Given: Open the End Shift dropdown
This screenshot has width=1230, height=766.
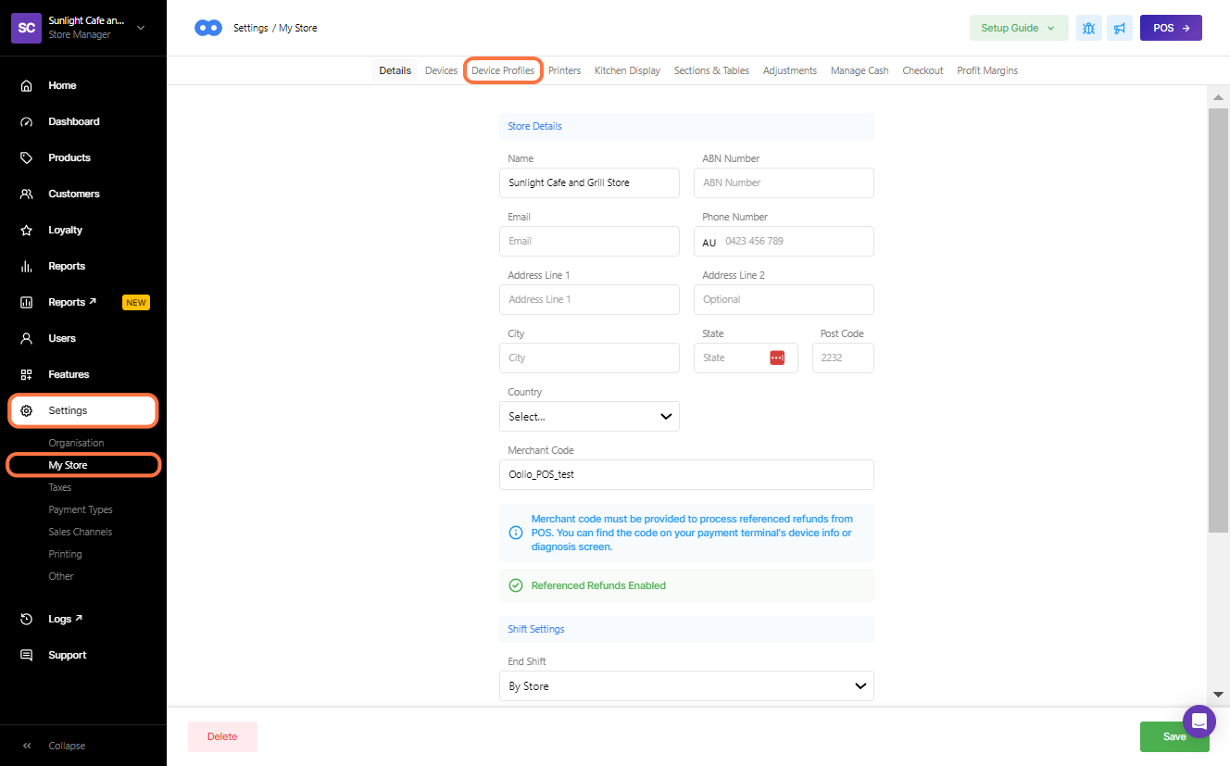Looking at the screenshot, I should [x=686, y=686].
